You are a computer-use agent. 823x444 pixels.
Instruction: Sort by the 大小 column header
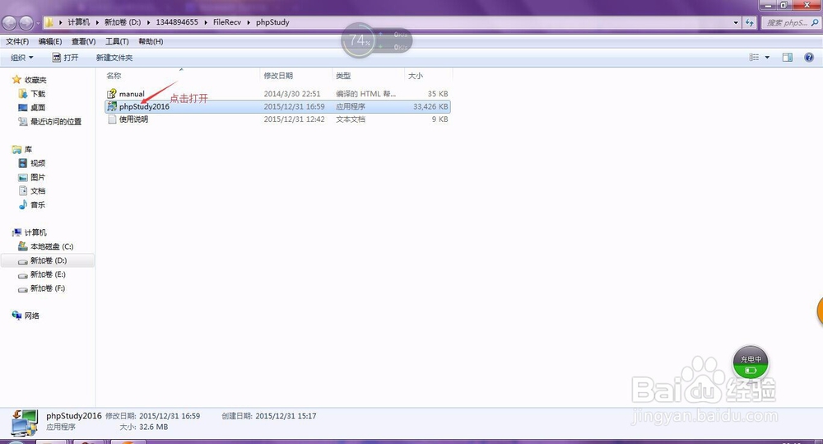point(415,76)
